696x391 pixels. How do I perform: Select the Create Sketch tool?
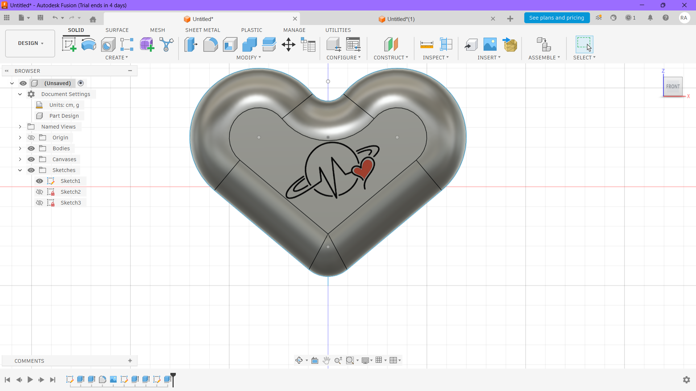click(x=69, y=45)
